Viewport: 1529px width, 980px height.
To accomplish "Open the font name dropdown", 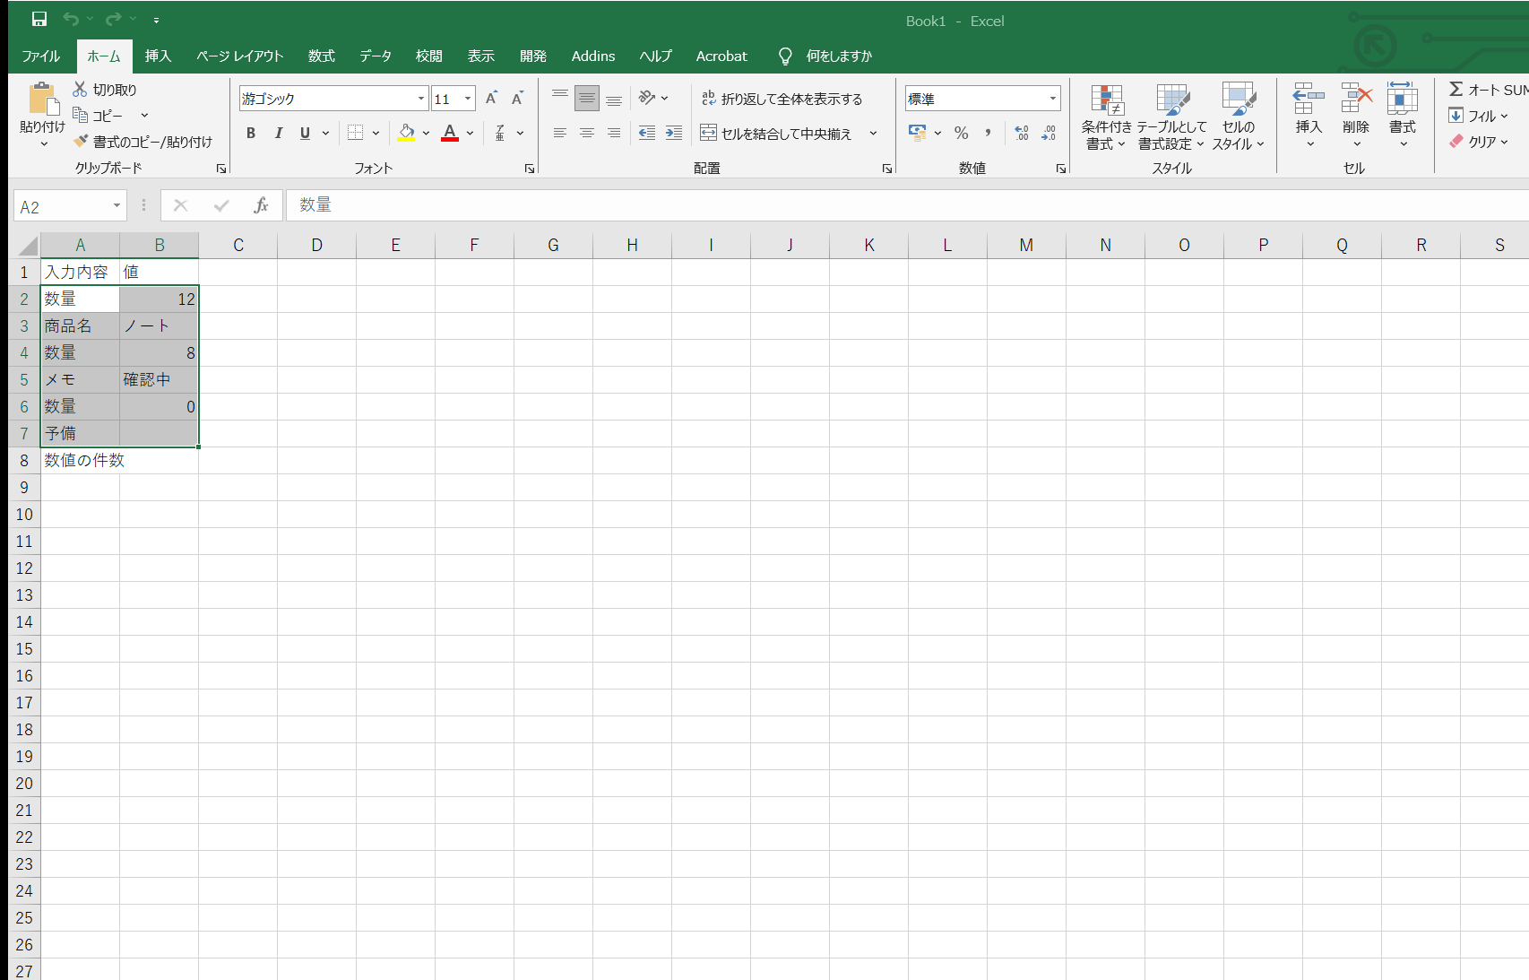I will click(421, 99).
